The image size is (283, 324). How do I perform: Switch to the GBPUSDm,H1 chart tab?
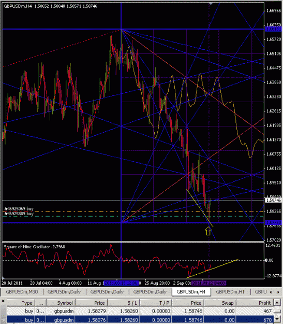click(x=230, y=292)
